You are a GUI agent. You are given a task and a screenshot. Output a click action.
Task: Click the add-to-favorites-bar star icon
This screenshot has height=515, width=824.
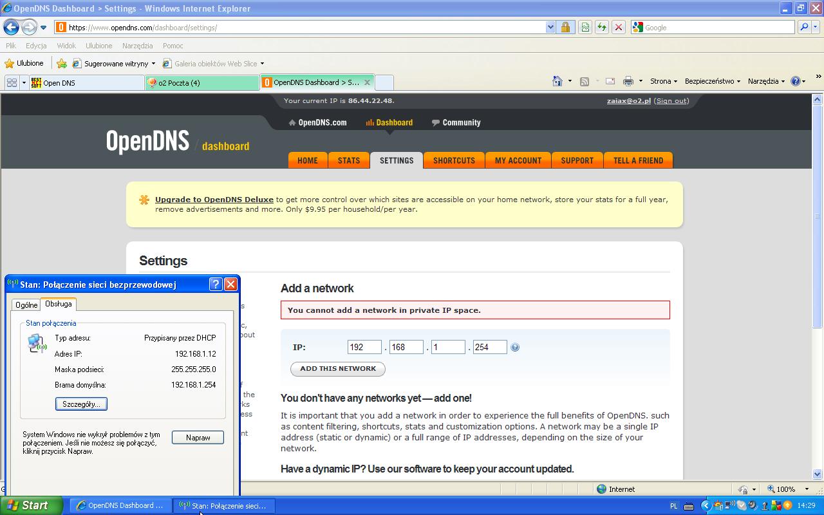pyautogui.click(x=62, y=63)
